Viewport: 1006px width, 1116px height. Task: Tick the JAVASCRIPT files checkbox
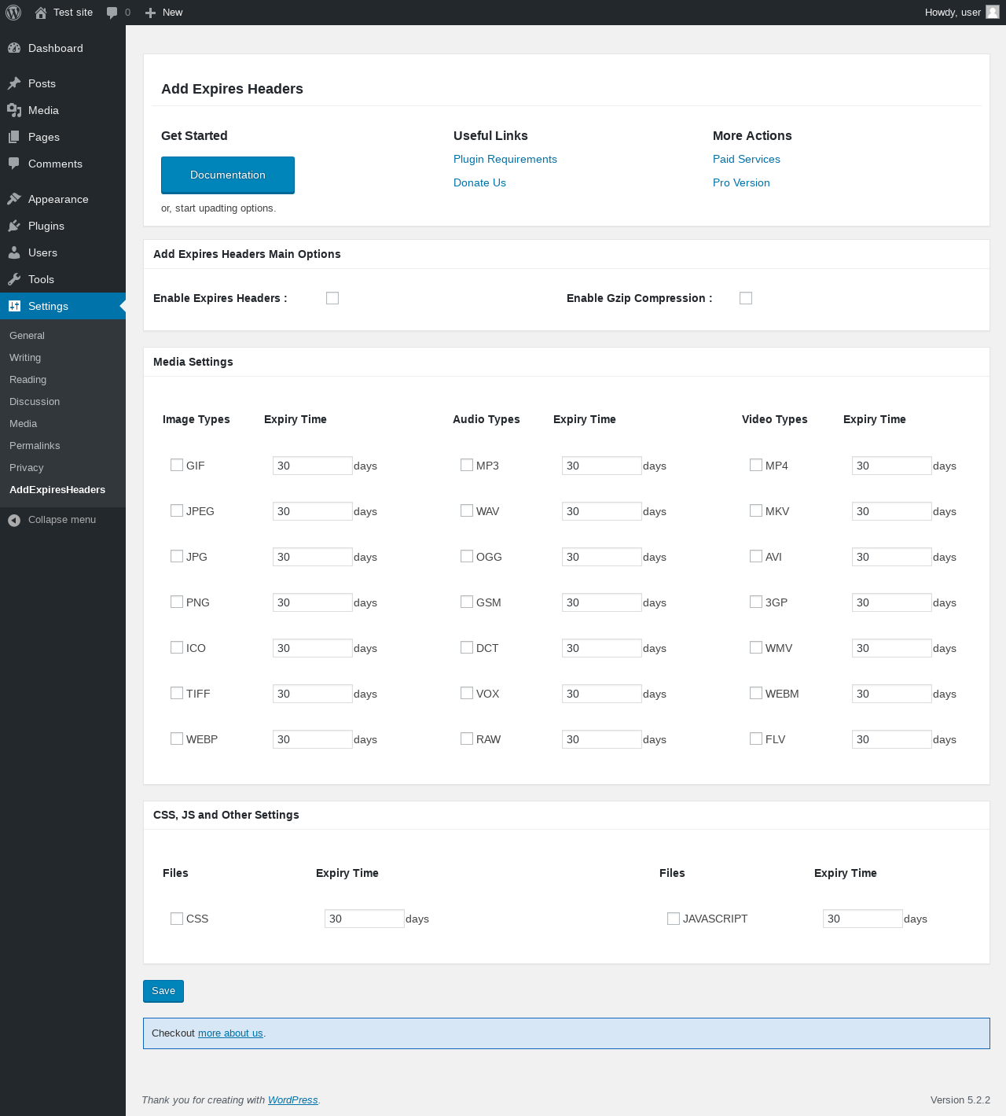(674, 919)
